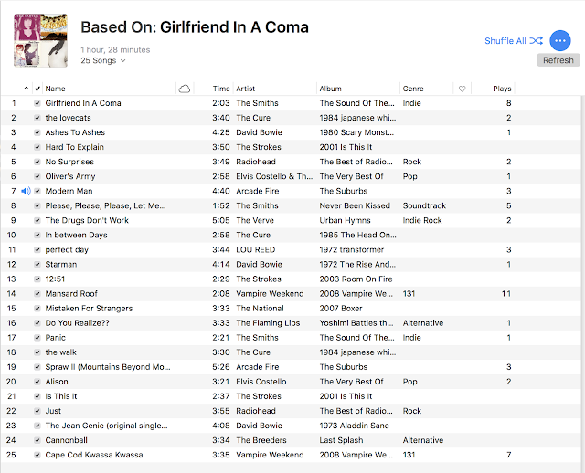The width and height of the screenshot is (585, 473).
Task: Click the sort ascending arrow column header
Action: click(26, 89)
